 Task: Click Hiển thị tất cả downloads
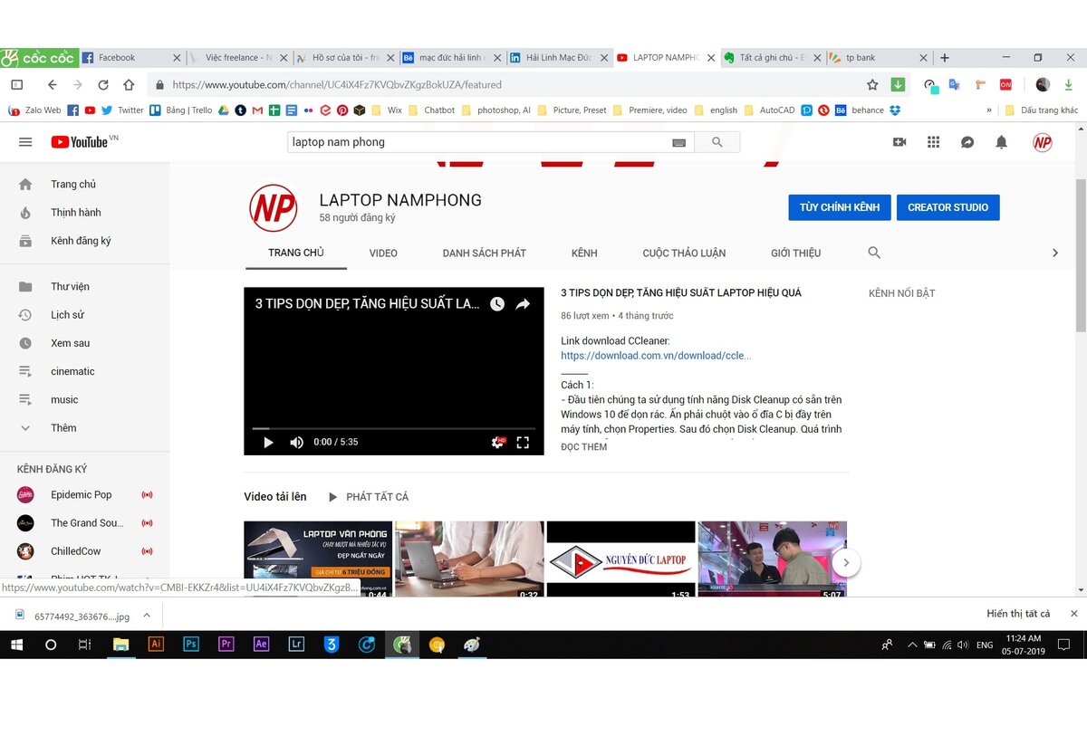(x=1018, y=614)
